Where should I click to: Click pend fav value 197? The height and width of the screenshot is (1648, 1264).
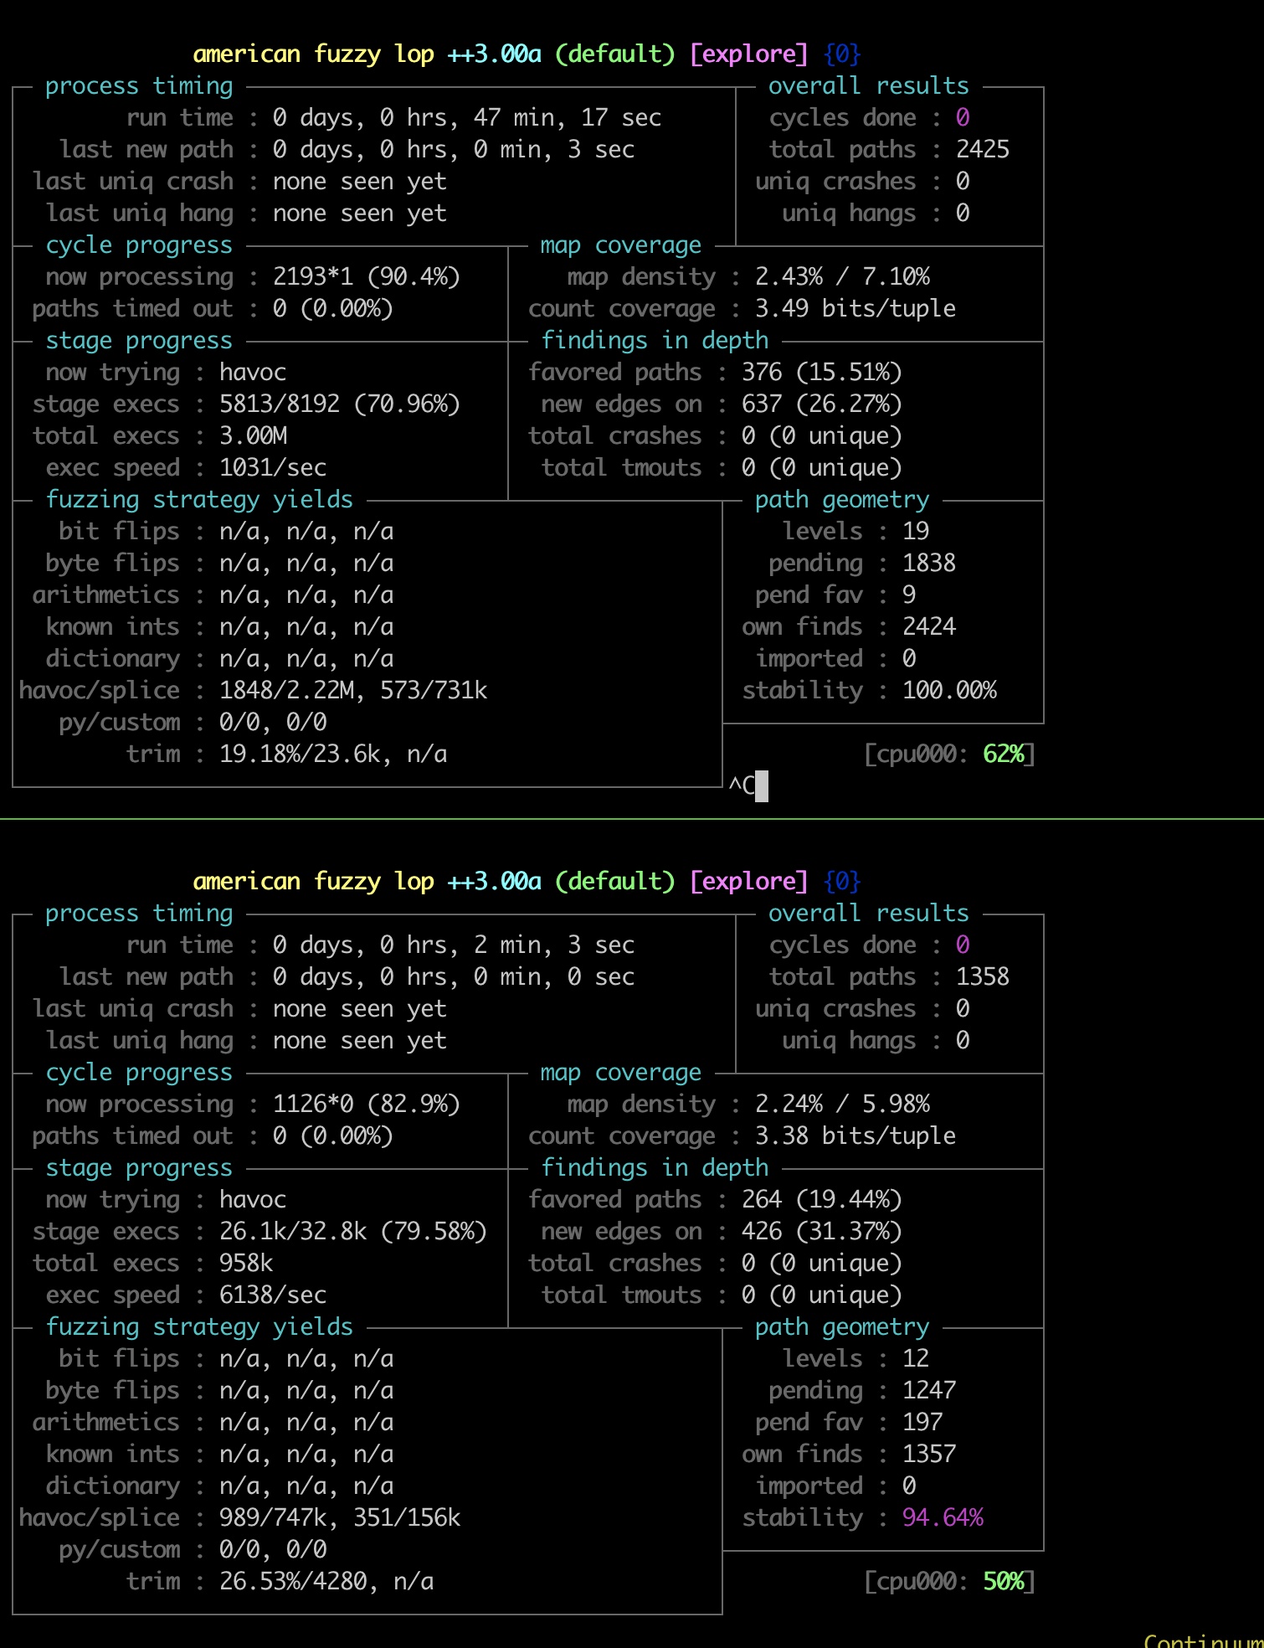(922, 1422)
